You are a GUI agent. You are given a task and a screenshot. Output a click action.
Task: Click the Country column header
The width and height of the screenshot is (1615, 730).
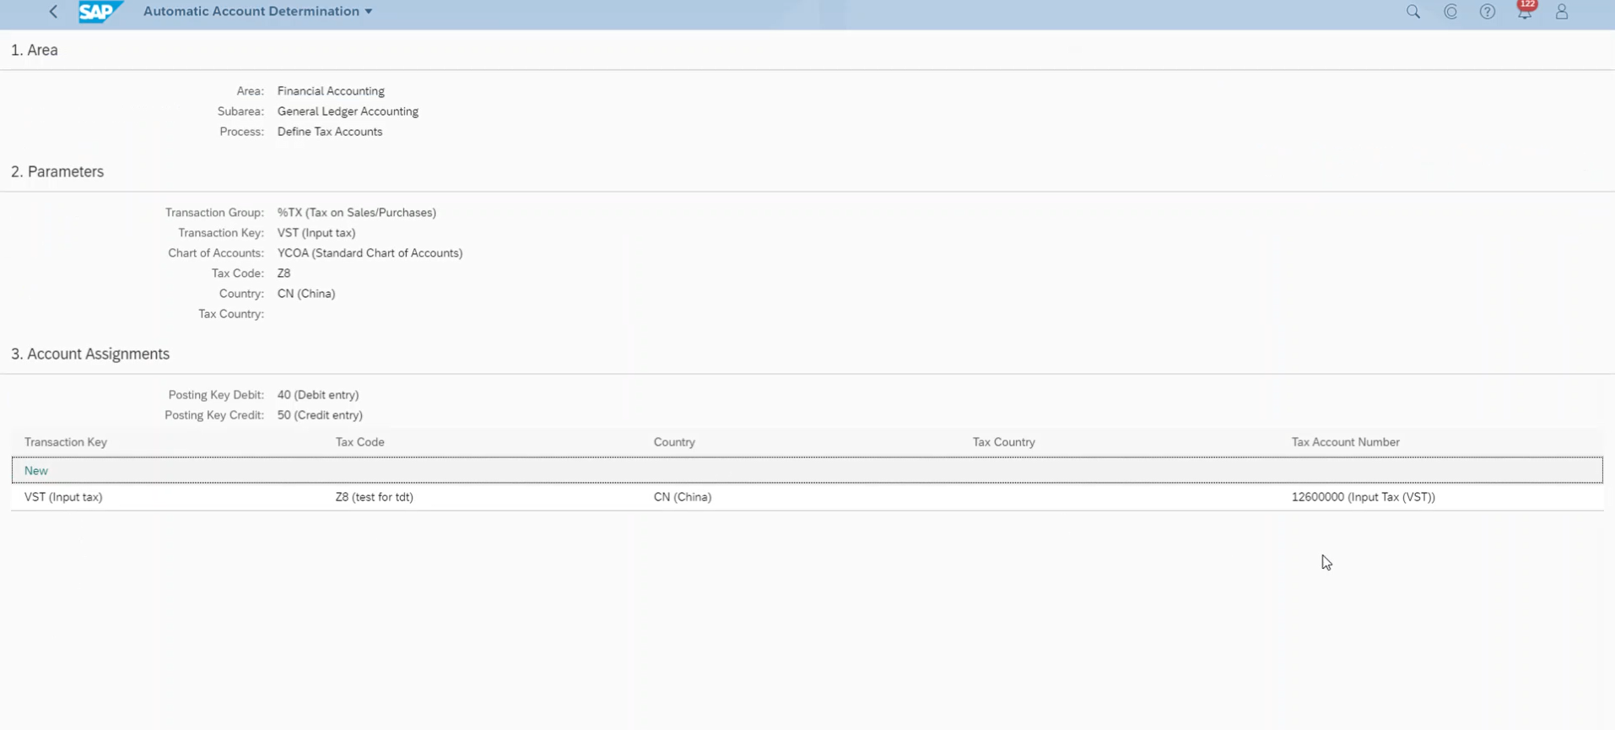pyautogui.click(x=674, y=442)
